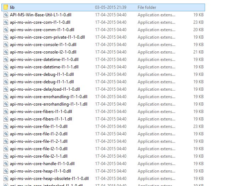The image size is (226, 186).
Task: Click the icon of api-ms-win-core-file-l2-1-0.dll
Action: [x=6, y=149]
